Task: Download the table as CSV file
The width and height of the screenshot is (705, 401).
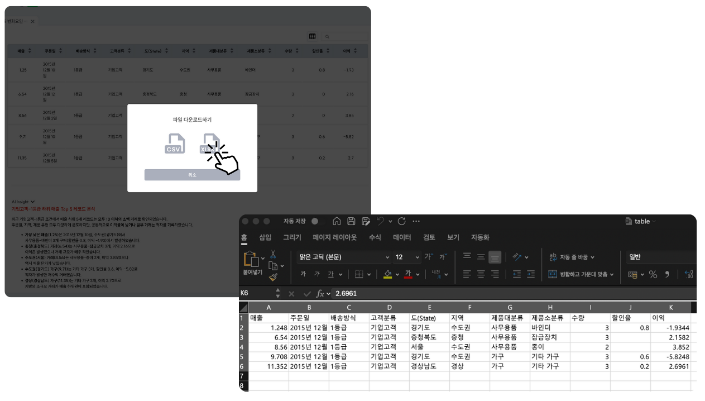Action: tap(175, 144)
